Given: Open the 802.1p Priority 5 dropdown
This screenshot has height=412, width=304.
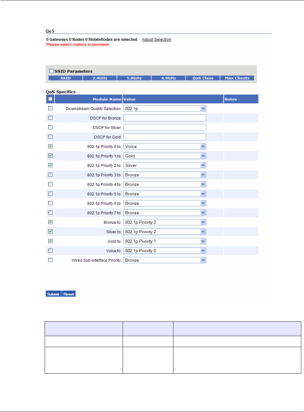Looking at the screenshot, I should (165, 194).
